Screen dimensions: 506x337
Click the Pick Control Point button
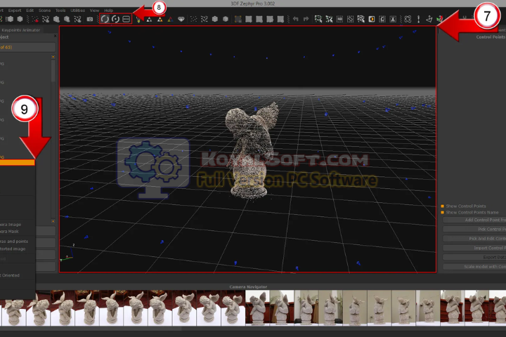click(474, 230)
